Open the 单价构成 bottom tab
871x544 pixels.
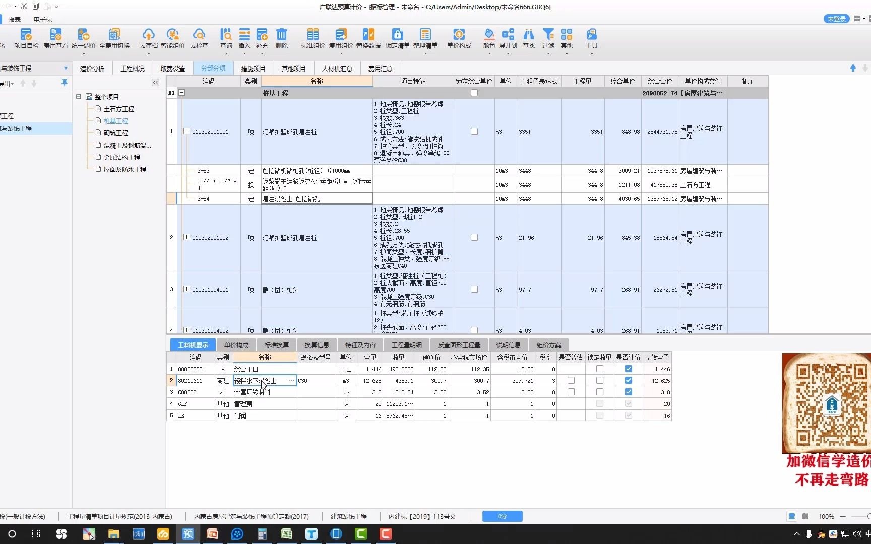coord(236,345)
